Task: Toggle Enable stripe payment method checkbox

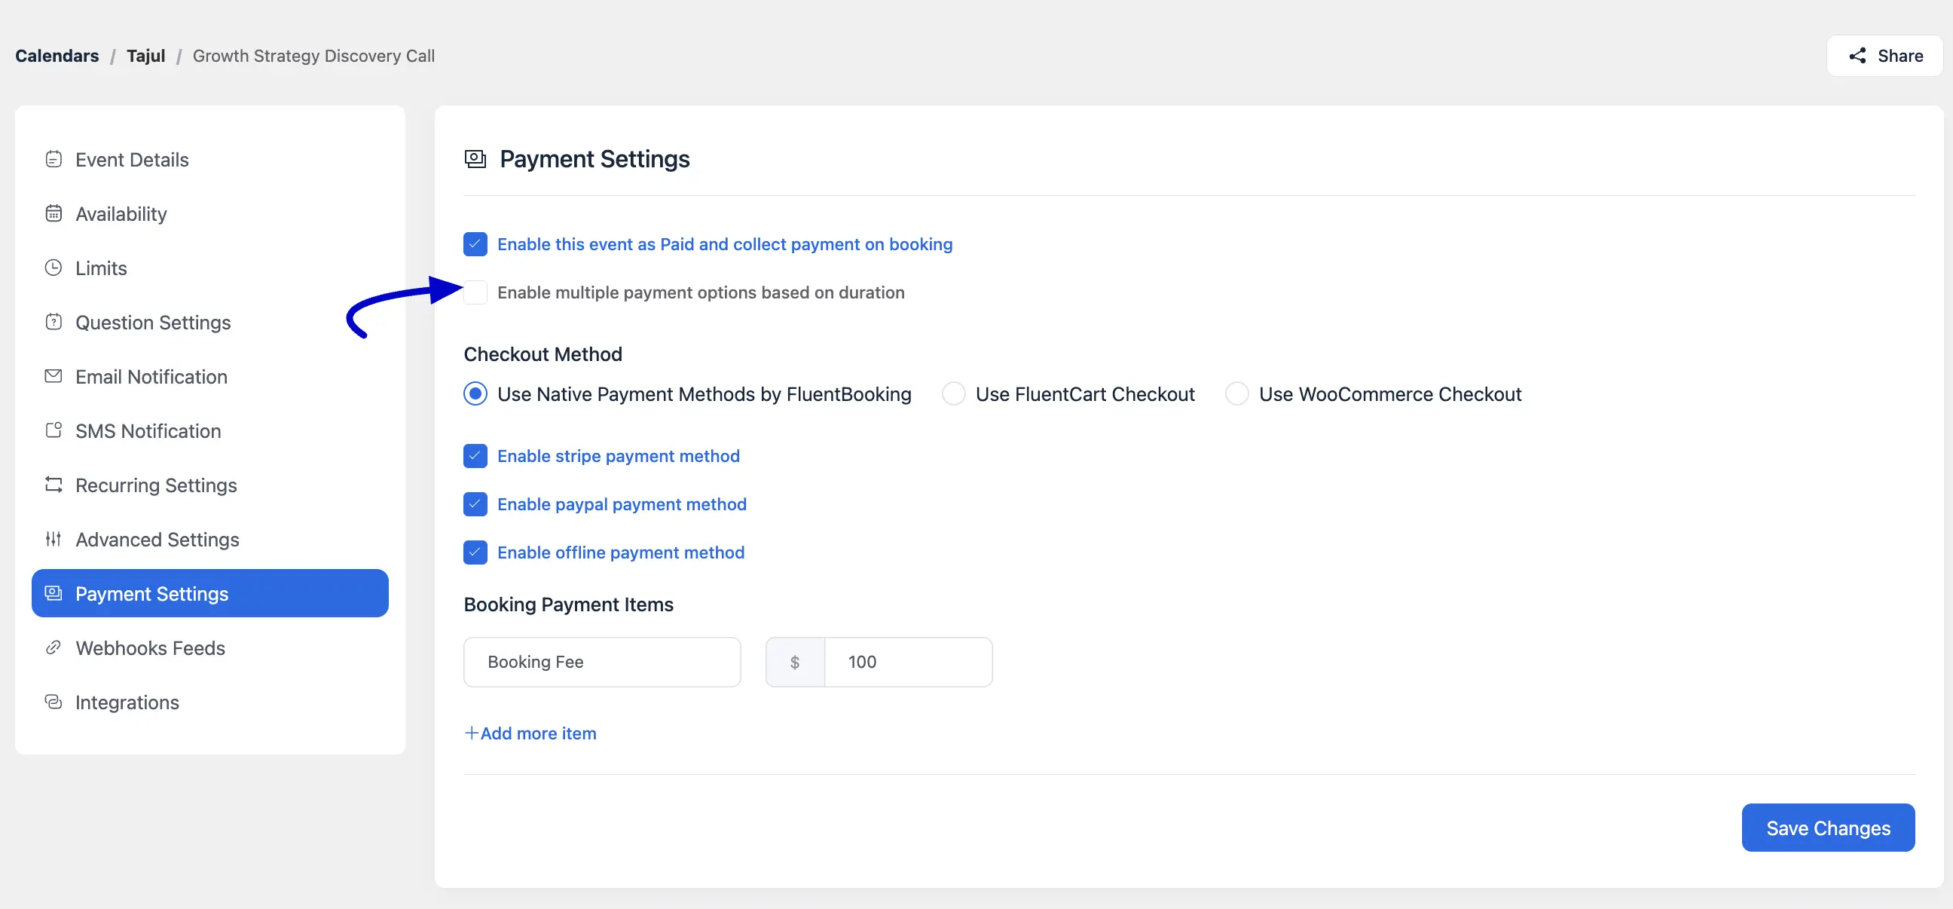Action: pyautogui.click(x=475, y=456)
